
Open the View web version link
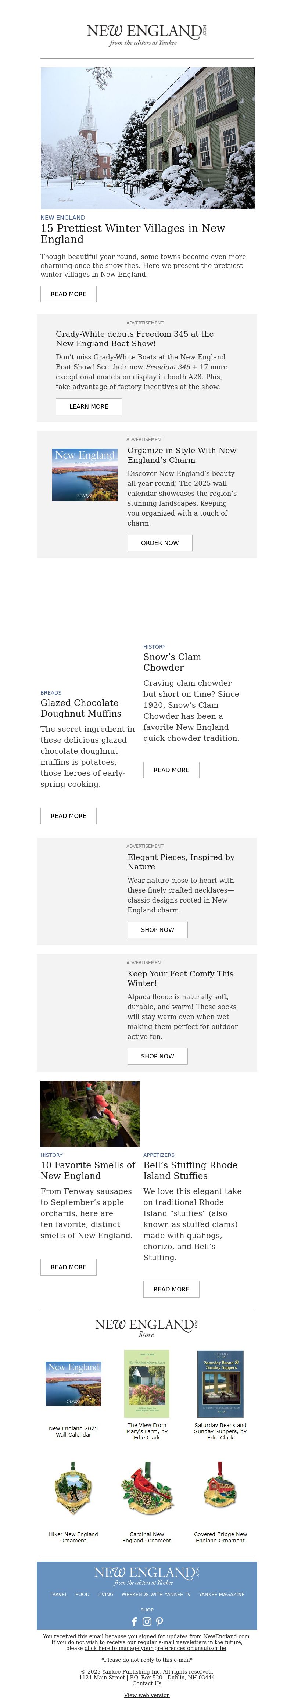(147, 1695)
